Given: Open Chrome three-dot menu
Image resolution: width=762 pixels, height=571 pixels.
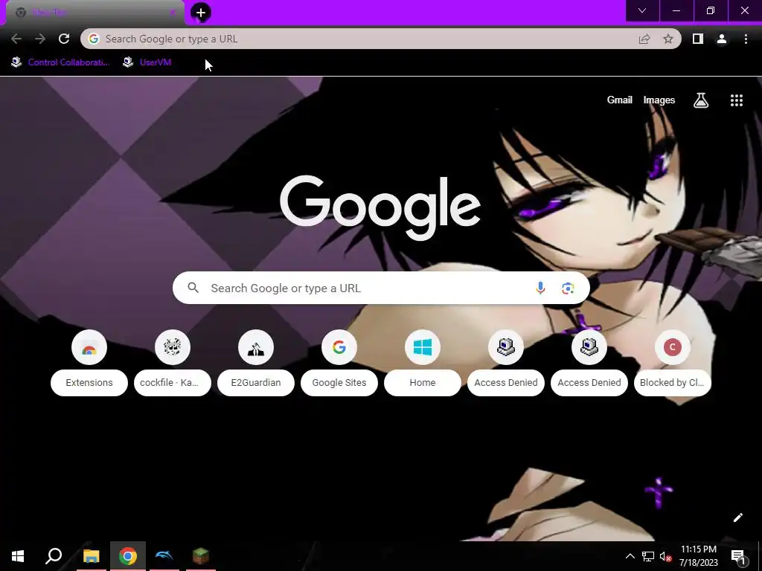Looking at the screenshot, I should coord(746,39).
